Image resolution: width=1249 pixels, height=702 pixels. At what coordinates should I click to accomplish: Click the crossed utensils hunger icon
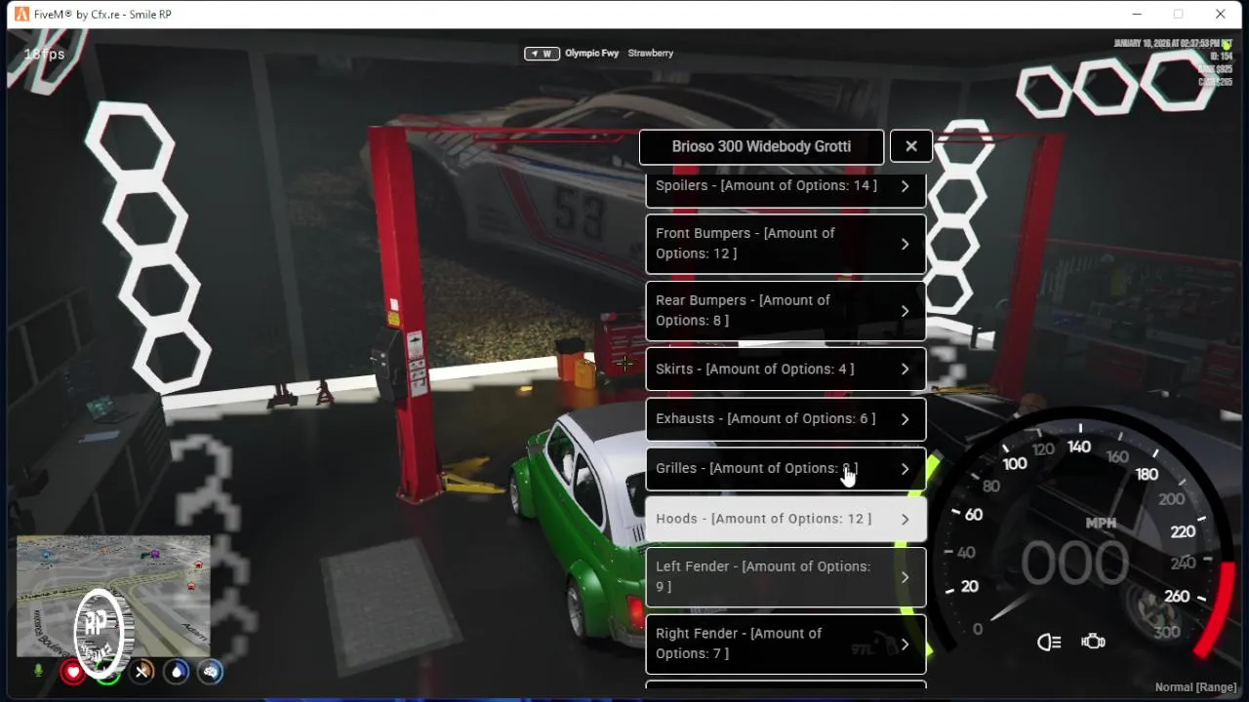coord(142,672)
